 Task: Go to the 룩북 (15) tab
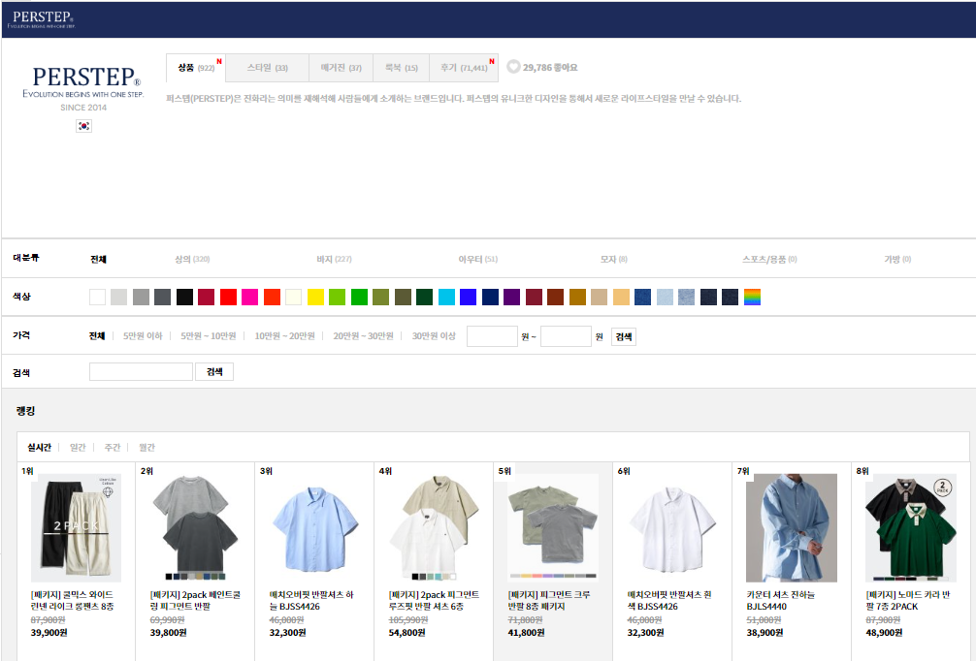click(x=401, y=68)
